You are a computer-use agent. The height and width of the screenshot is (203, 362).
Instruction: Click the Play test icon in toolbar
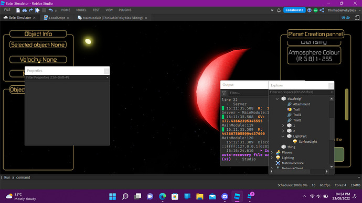click(37, 10)
